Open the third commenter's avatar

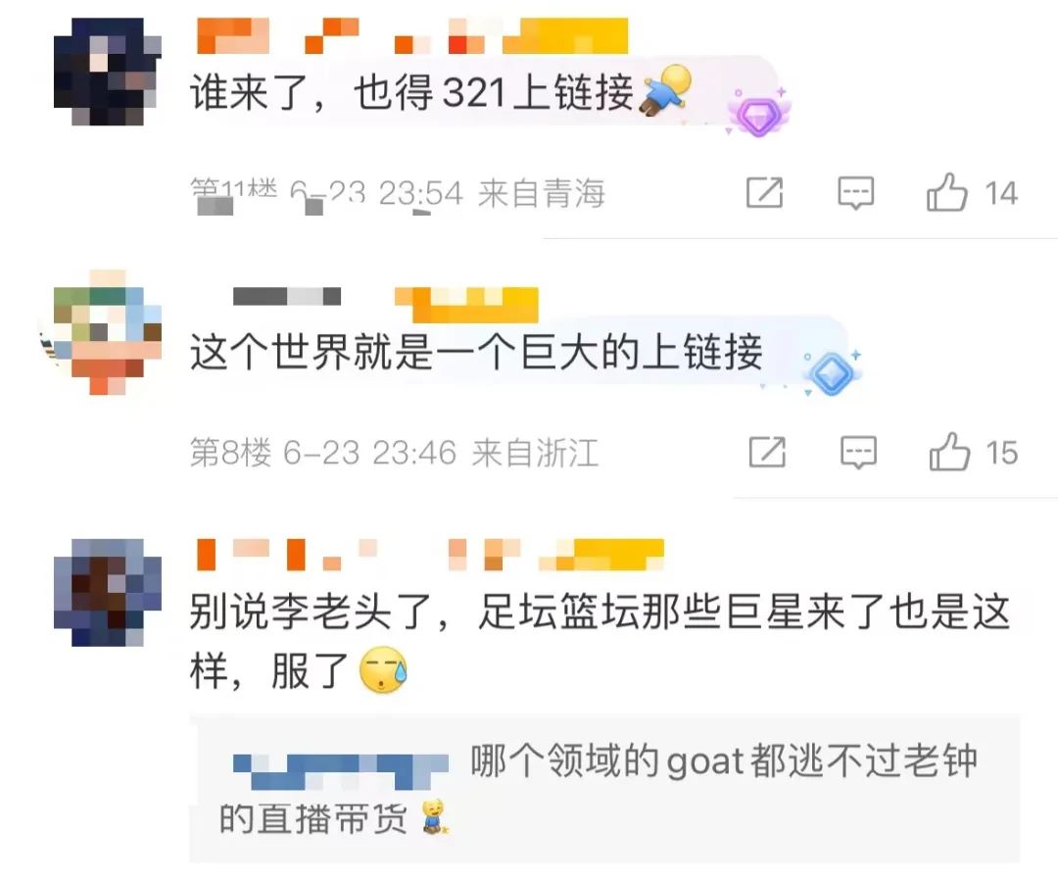[x=108, y=592]
